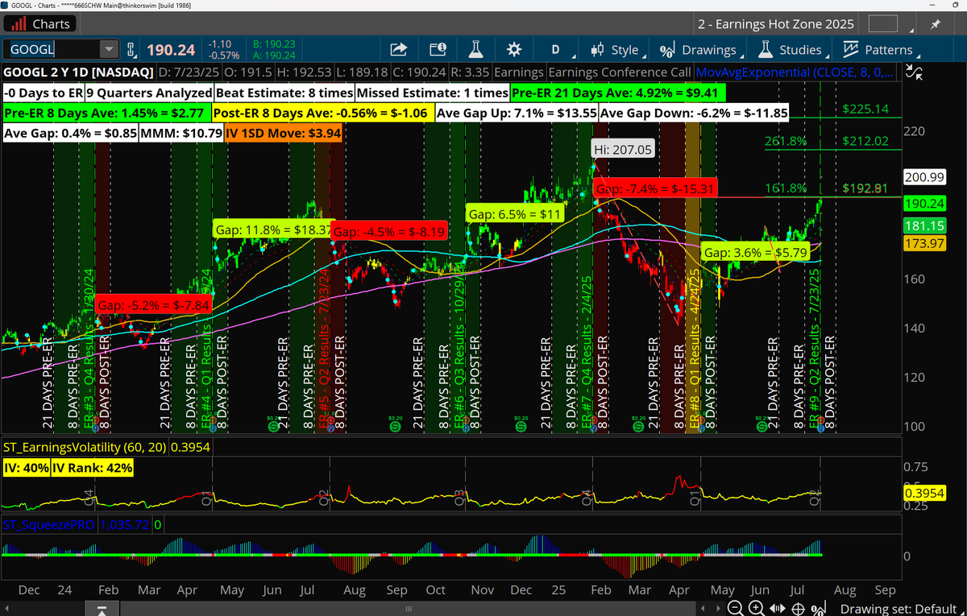Click the Patterns chart icon
Image resolution: width=967 pixels, height=616 pixels.
point(850,50)
